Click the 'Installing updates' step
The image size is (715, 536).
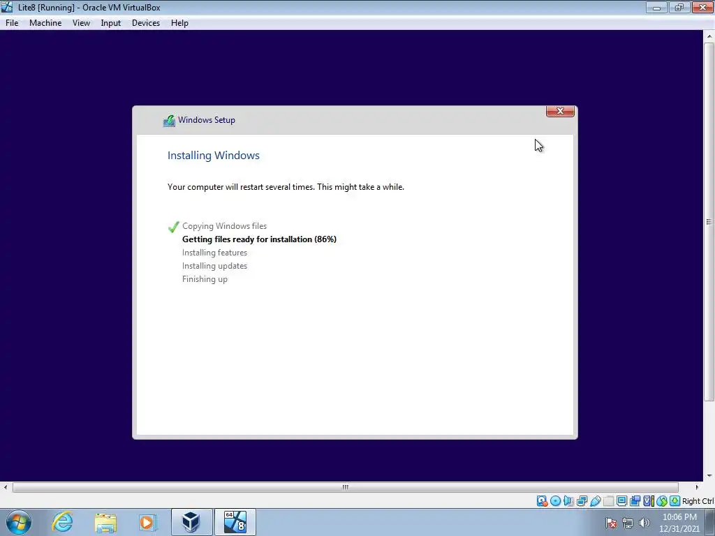(214, 266)
